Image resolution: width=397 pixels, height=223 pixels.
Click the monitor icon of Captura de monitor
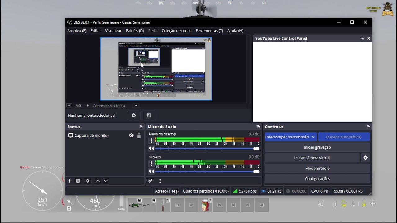70,135
